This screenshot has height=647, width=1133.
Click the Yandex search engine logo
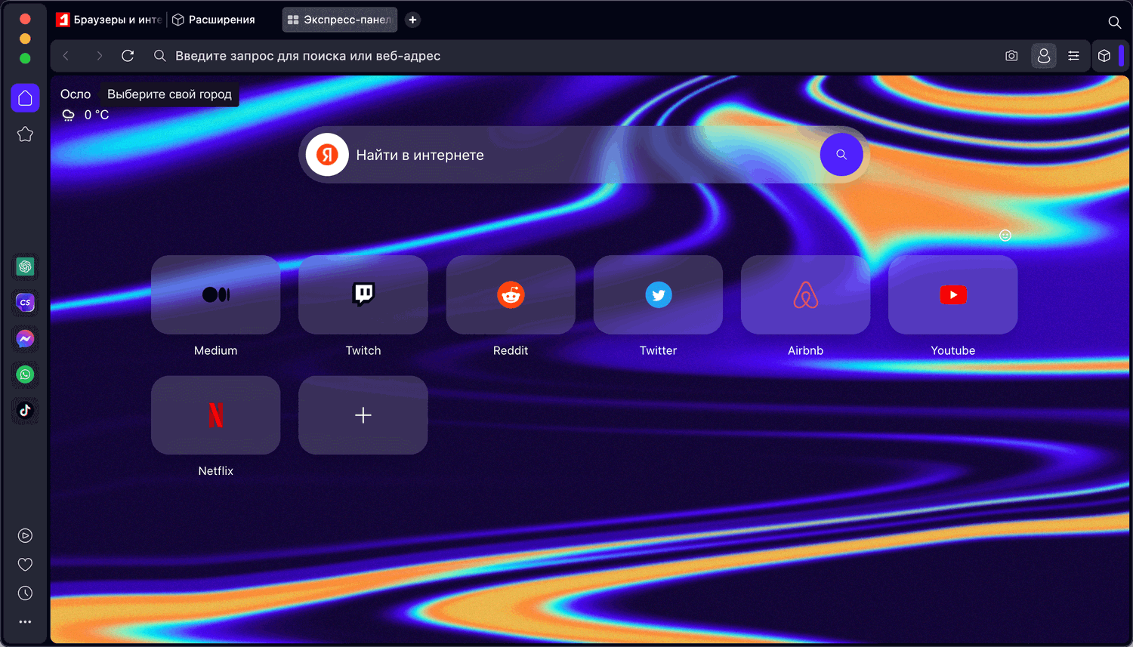point(327,155)
